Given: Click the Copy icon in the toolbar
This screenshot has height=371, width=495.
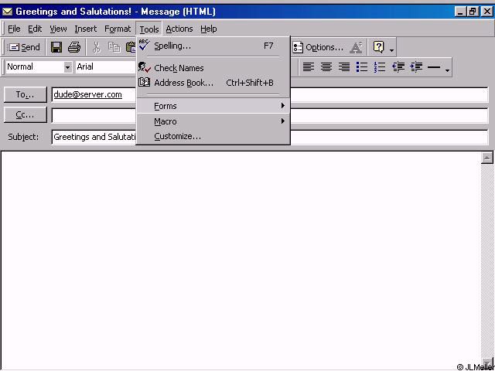Looking at the screenshot, I should (x=114, y=48).
